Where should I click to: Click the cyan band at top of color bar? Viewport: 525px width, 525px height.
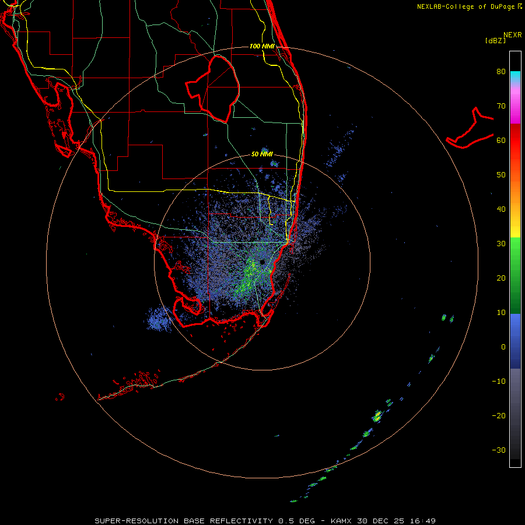click(515, 75)
